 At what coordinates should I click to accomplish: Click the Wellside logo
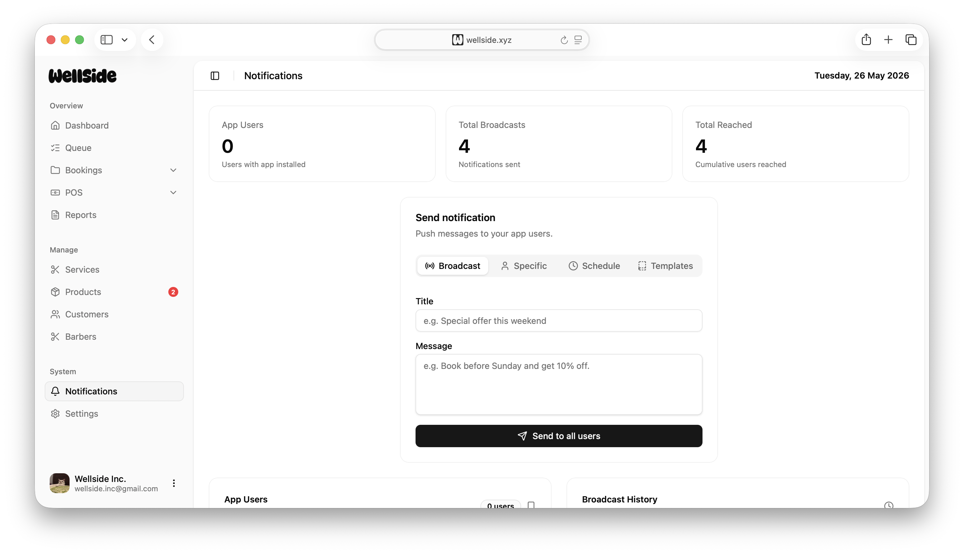[x=83, y=76]
